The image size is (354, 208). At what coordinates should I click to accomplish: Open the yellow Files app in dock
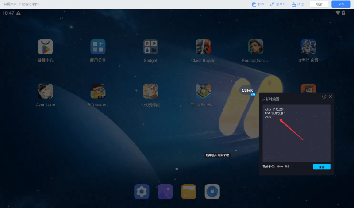click(x=189, y=192)
